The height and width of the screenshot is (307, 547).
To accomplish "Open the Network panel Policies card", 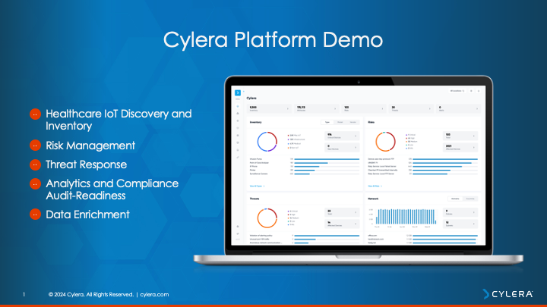I will (460, 212).
